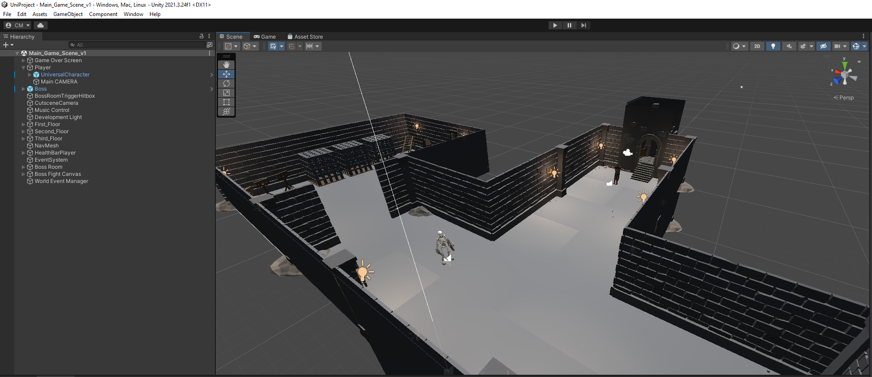Screen dimensions: 872x377
Task: Toggle scene audio mute
Action: pos(789,46)
